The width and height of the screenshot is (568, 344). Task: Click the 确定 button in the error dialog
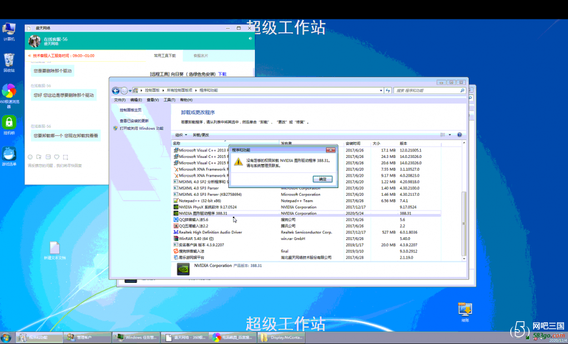(x=323, y=179)
